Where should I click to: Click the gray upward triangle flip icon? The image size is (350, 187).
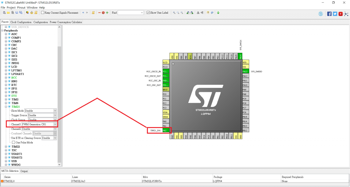pyautogui.click(x=198, y=13)
